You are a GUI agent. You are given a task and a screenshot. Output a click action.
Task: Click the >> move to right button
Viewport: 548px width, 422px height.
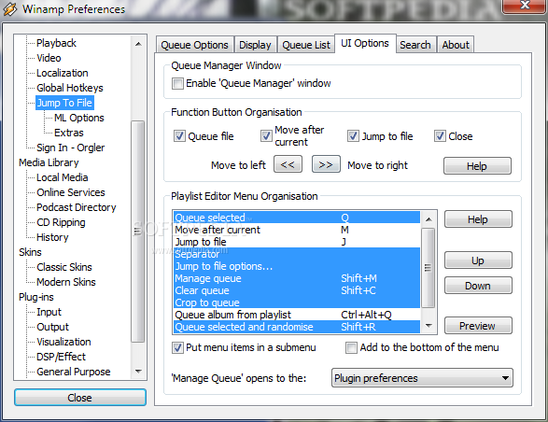pyautogui.click(x=326, y=164)
